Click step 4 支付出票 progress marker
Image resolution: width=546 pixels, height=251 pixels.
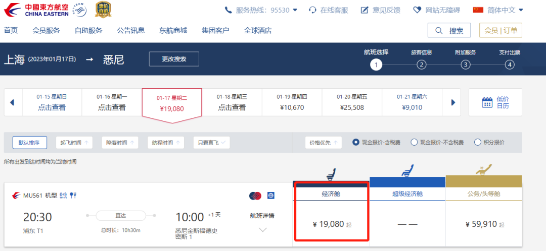[x=510, y=65]
